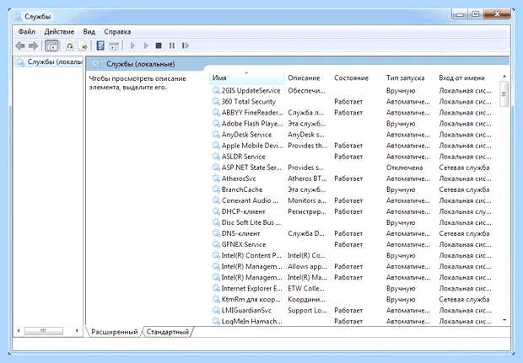Sort by the Описание column header
523x363 pixels.
pyautogui.click(x=304, y=77)
